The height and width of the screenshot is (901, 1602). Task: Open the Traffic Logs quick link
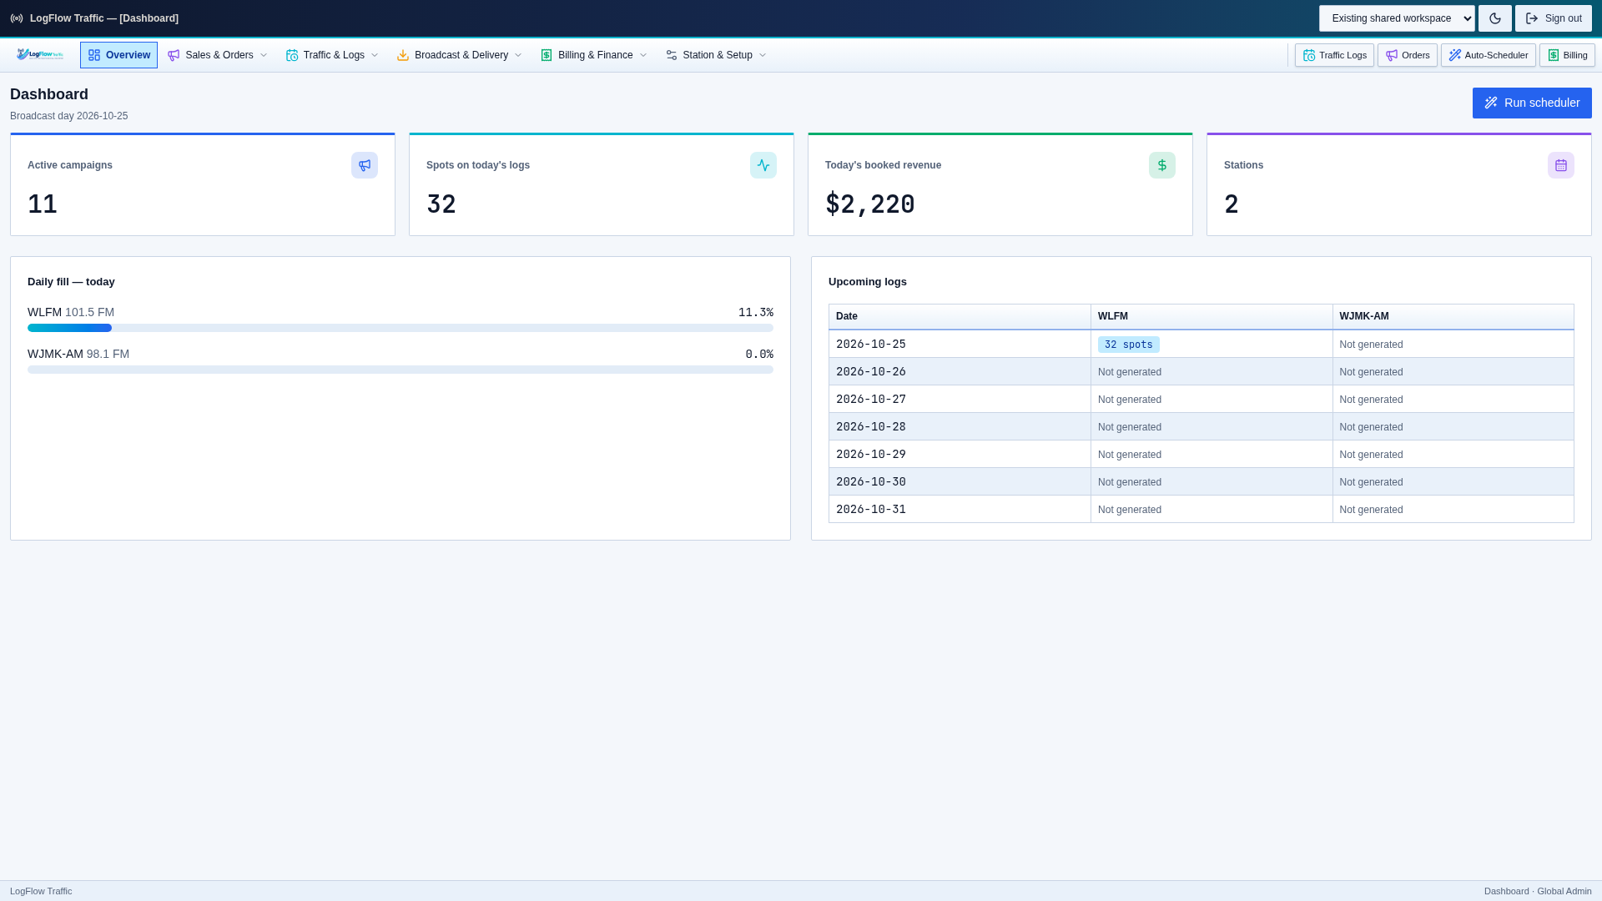coord(1334,55)
